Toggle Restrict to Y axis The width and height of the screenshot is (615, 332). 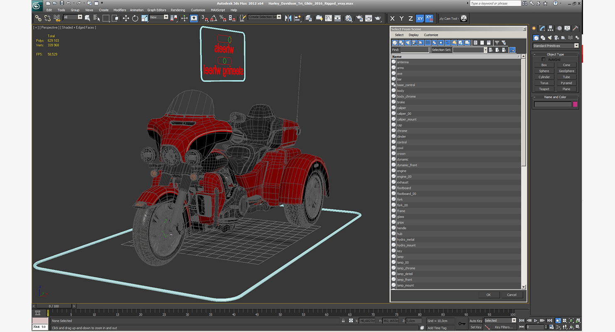point(401,18)
